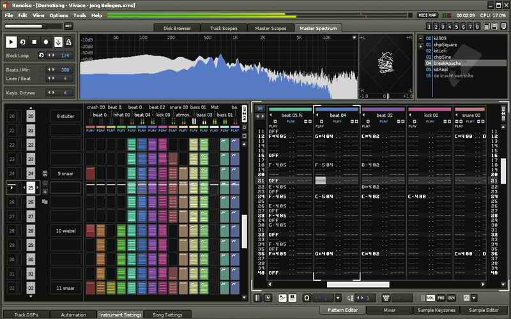This screenshot has width=511, height=319.
Task: Click the loop pattern icon in transport
Action: [24, 41]
